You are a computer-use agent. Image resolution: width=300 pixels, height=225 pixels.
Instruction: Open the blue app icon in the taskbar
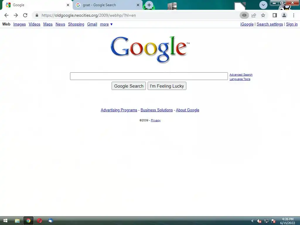click(50, 221)
